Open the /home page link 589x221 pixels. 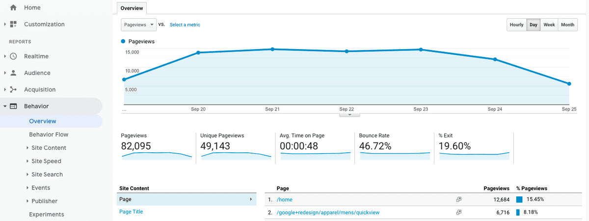click(x=285, y=199)
